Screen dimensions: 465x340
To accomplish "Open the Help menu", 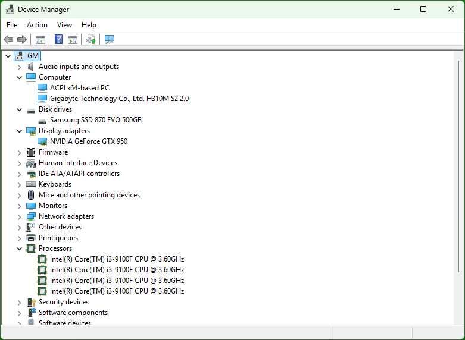I will click(x=89, y=25).
